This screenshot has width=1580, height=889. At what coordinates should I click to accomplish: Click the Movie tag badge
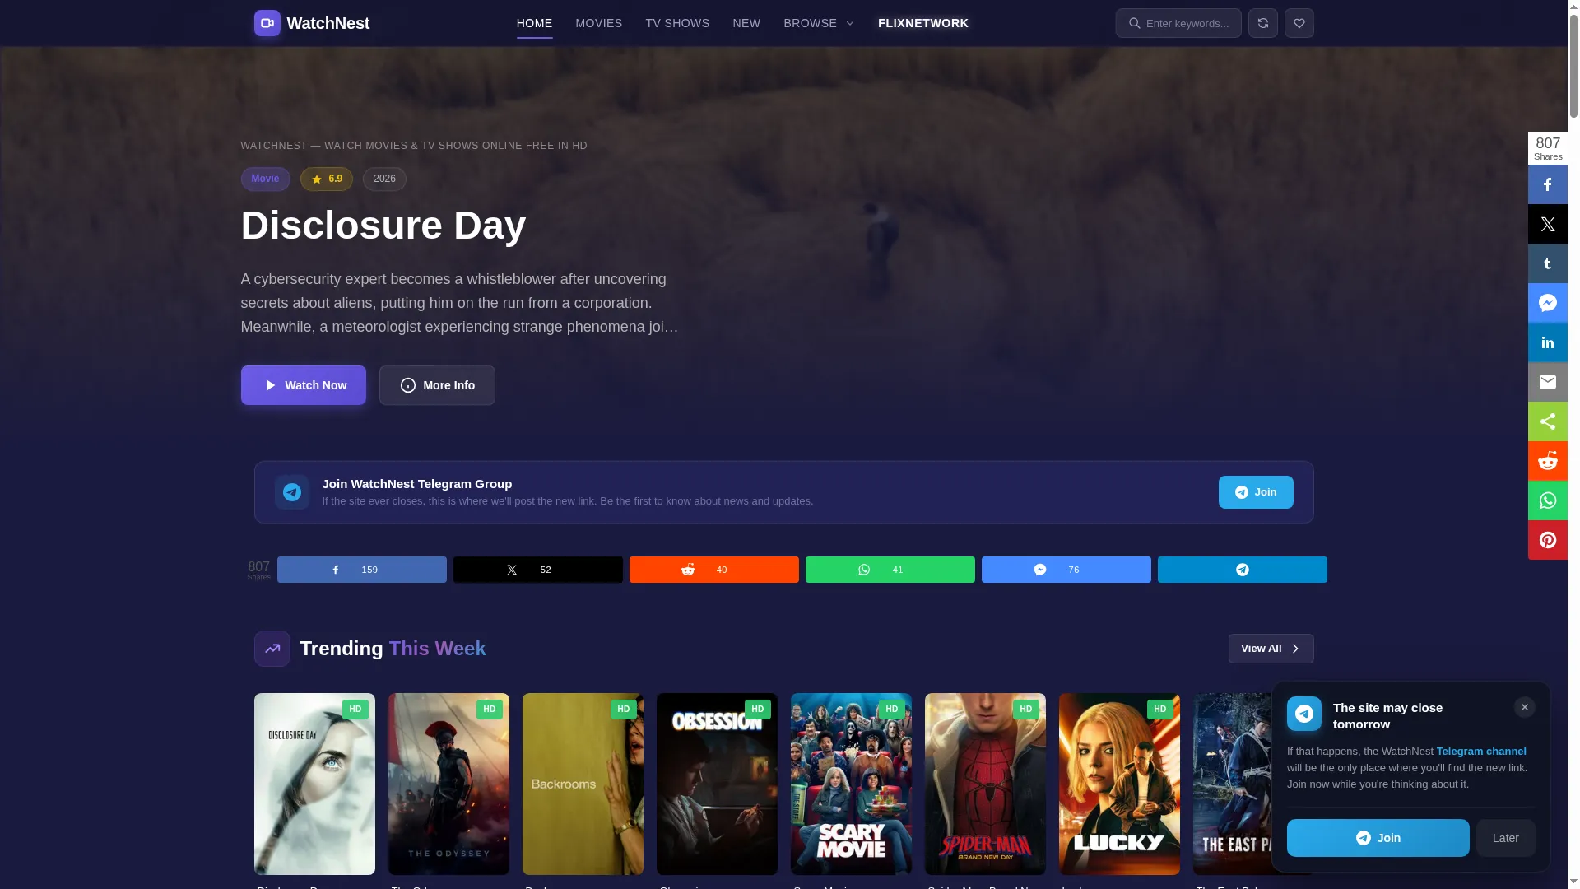(265, 179)
